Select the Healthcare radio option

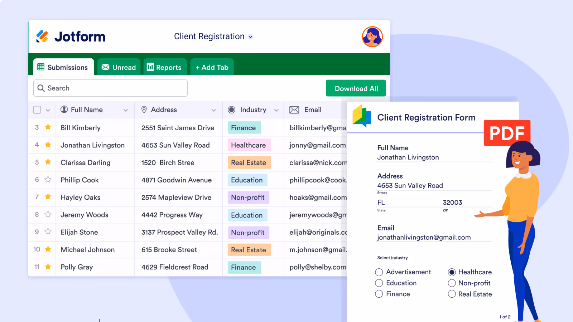pos(452,272)
